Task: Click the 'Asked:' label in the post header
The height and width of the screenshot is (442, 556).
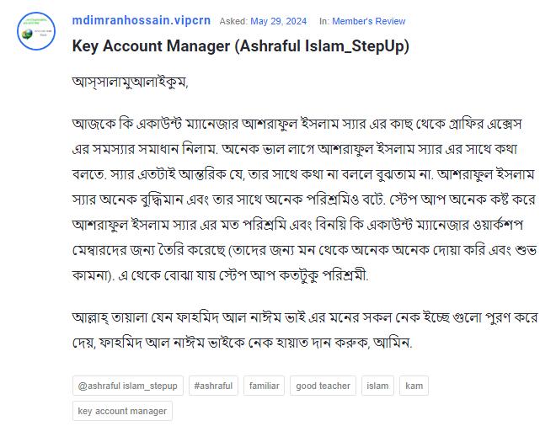Action: point(233,21)
